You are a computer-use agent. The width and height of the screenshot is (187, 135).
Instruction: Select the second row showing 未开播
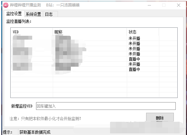[x=94, y=43]
